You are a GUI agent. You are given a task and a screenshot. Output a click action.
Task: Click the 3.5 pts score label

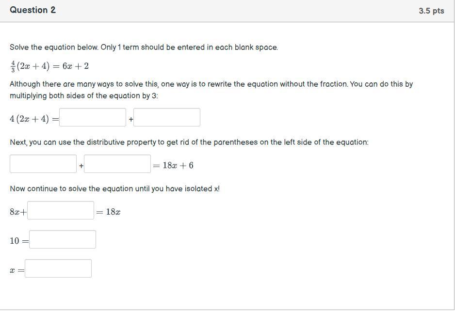pyautogui.click(x=432, y=11)
